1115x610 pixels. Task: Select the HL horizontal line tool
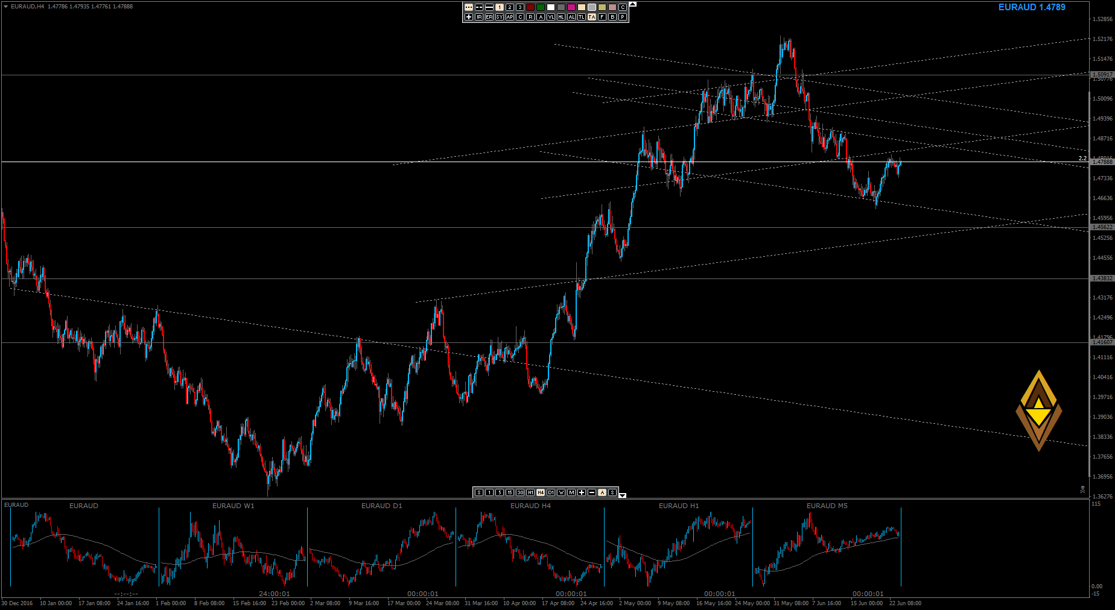(561, 17)
